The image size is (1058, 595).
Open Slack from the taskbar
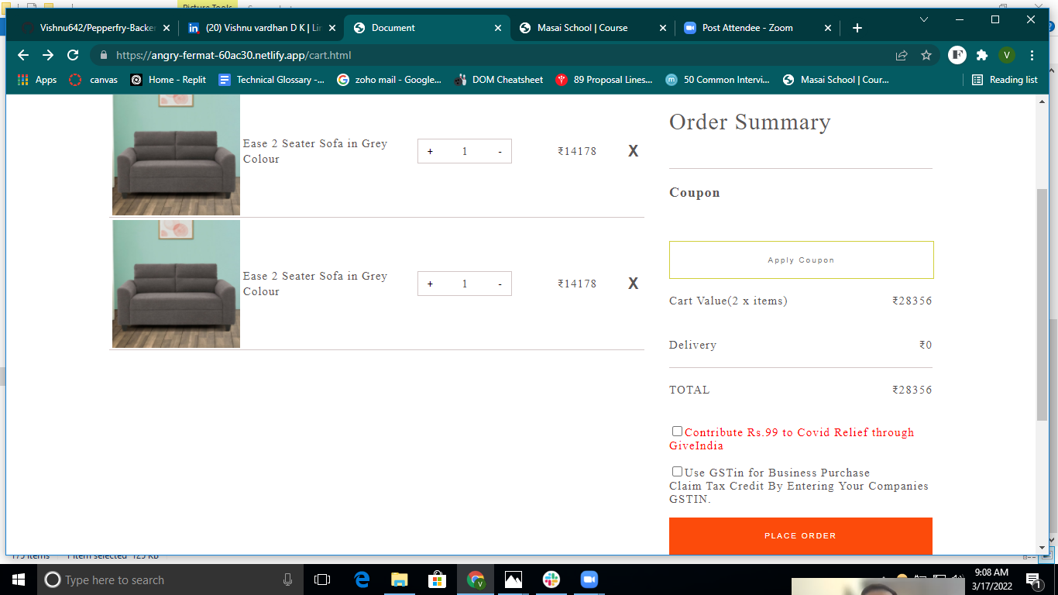pos(551,580)
